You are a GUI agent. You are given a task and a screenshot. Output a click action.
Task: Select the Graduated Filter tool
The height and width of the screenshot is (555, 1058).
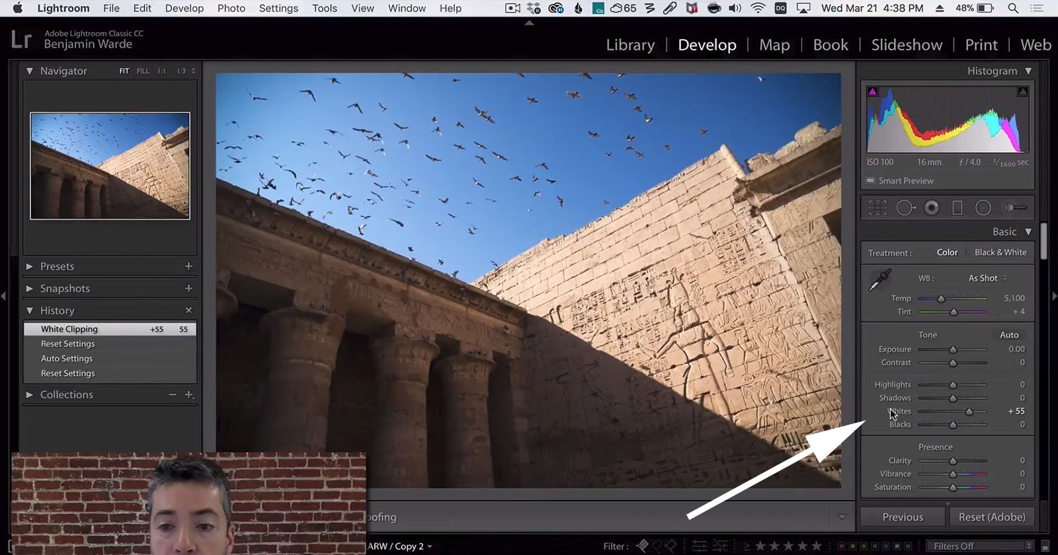[957, 208]
